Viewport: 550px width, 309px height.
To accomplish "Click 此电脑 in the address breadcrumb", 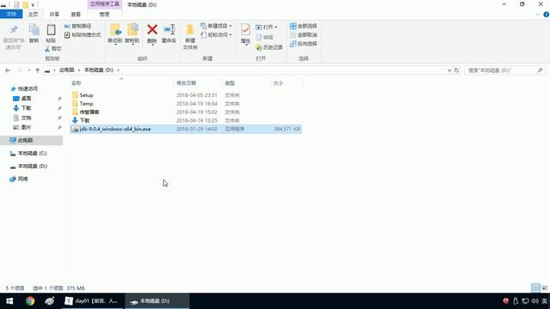I will point(67,70).
